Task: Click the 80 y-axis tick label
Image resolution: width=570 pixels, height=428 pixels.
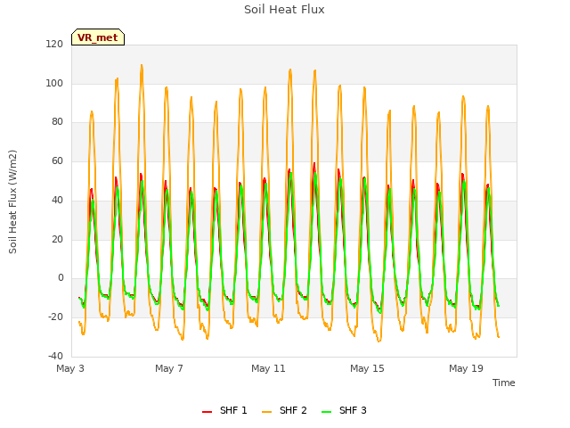Action: (57, 122)
